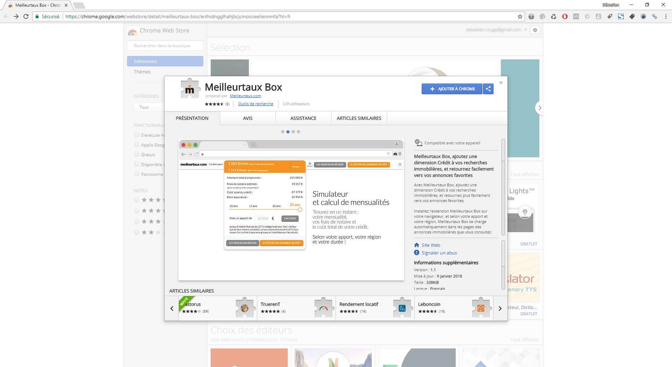Open Web Store settings gear
The image size is (672, 367).
(x=535, y=30)
